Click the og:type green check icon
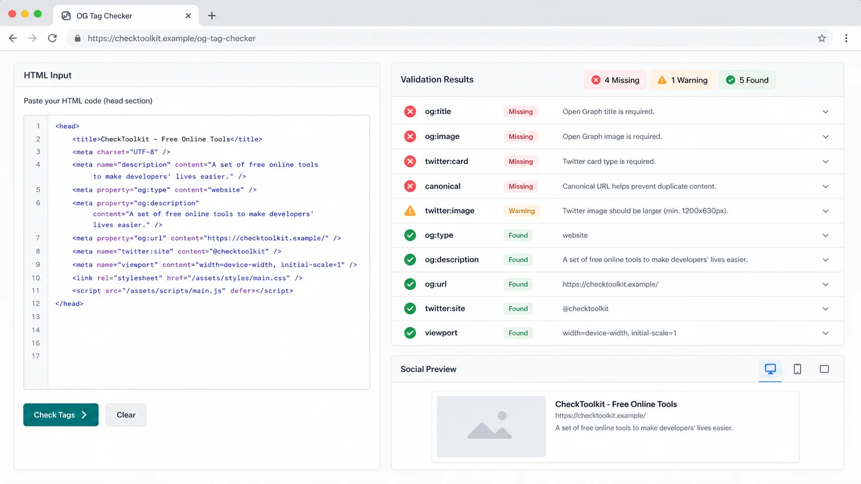861x484 pixels. tap(410, 235)
